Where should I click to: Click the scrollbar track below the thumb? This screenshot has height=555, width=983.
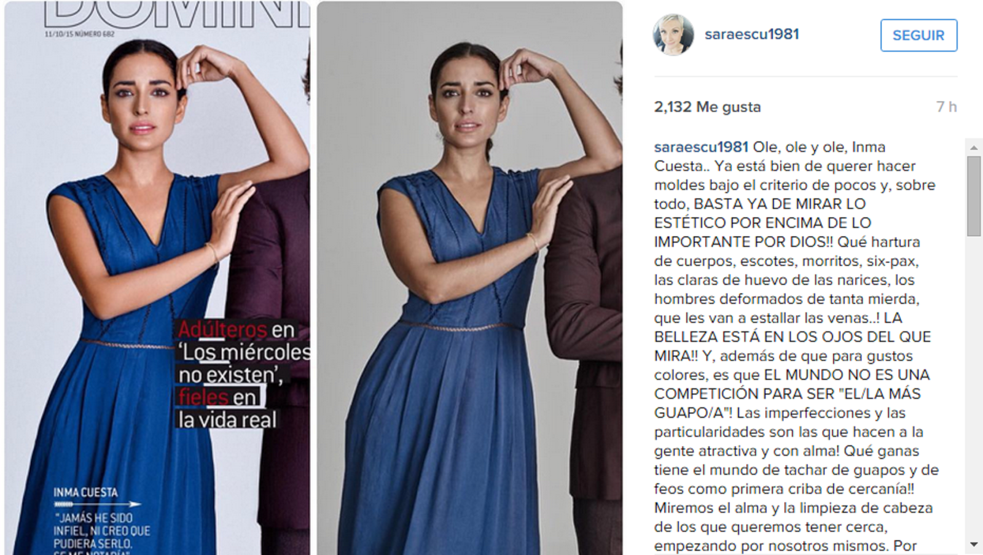974,387
